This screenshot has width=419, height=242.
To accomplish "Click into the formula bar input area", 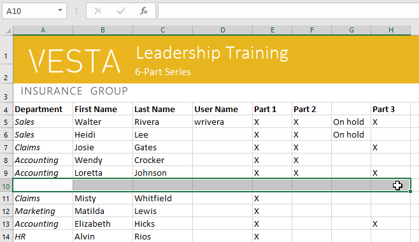I will 288,11.
